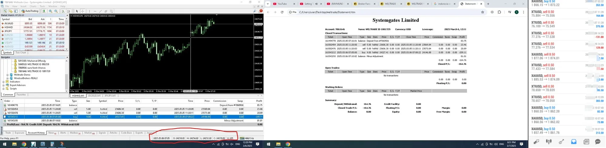
Task: Open the Exposure tab in Terminal
Action: (x=19, y=133)
